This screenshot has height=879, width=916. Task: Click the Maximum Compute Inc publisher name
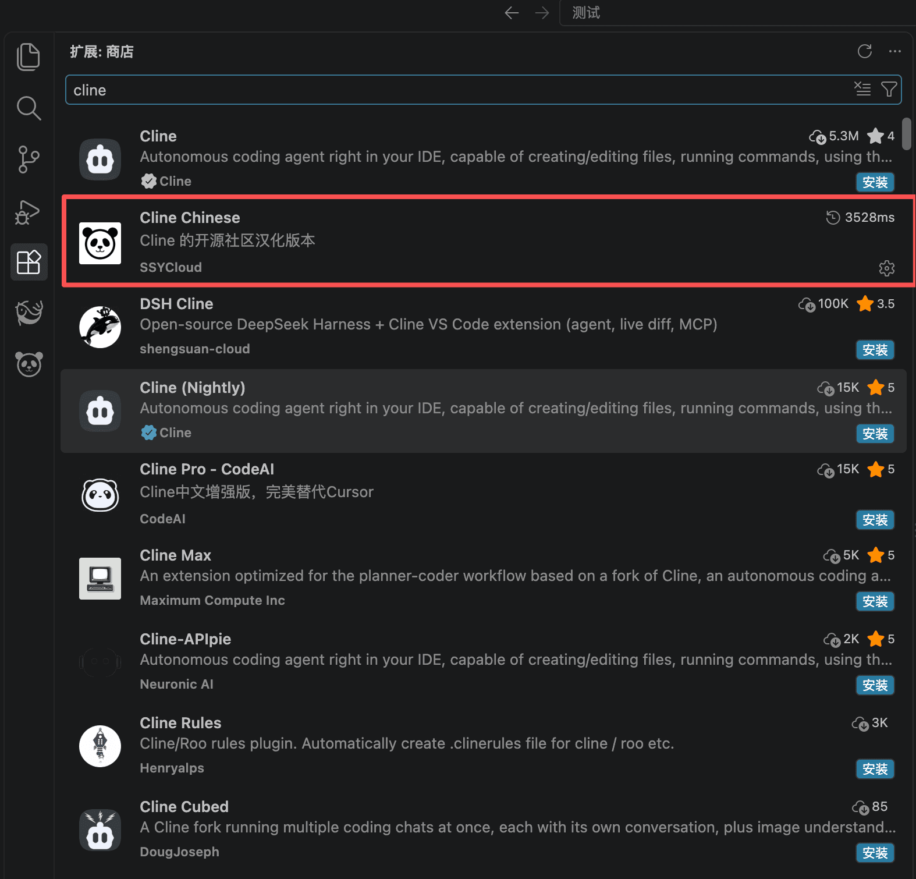pos(212,600)
